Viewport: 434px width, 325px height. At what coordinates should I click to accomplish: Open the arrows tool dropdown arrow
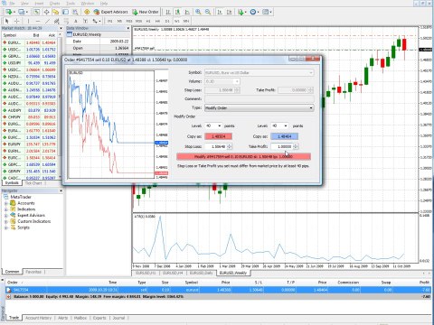click(x=99, y=21)
